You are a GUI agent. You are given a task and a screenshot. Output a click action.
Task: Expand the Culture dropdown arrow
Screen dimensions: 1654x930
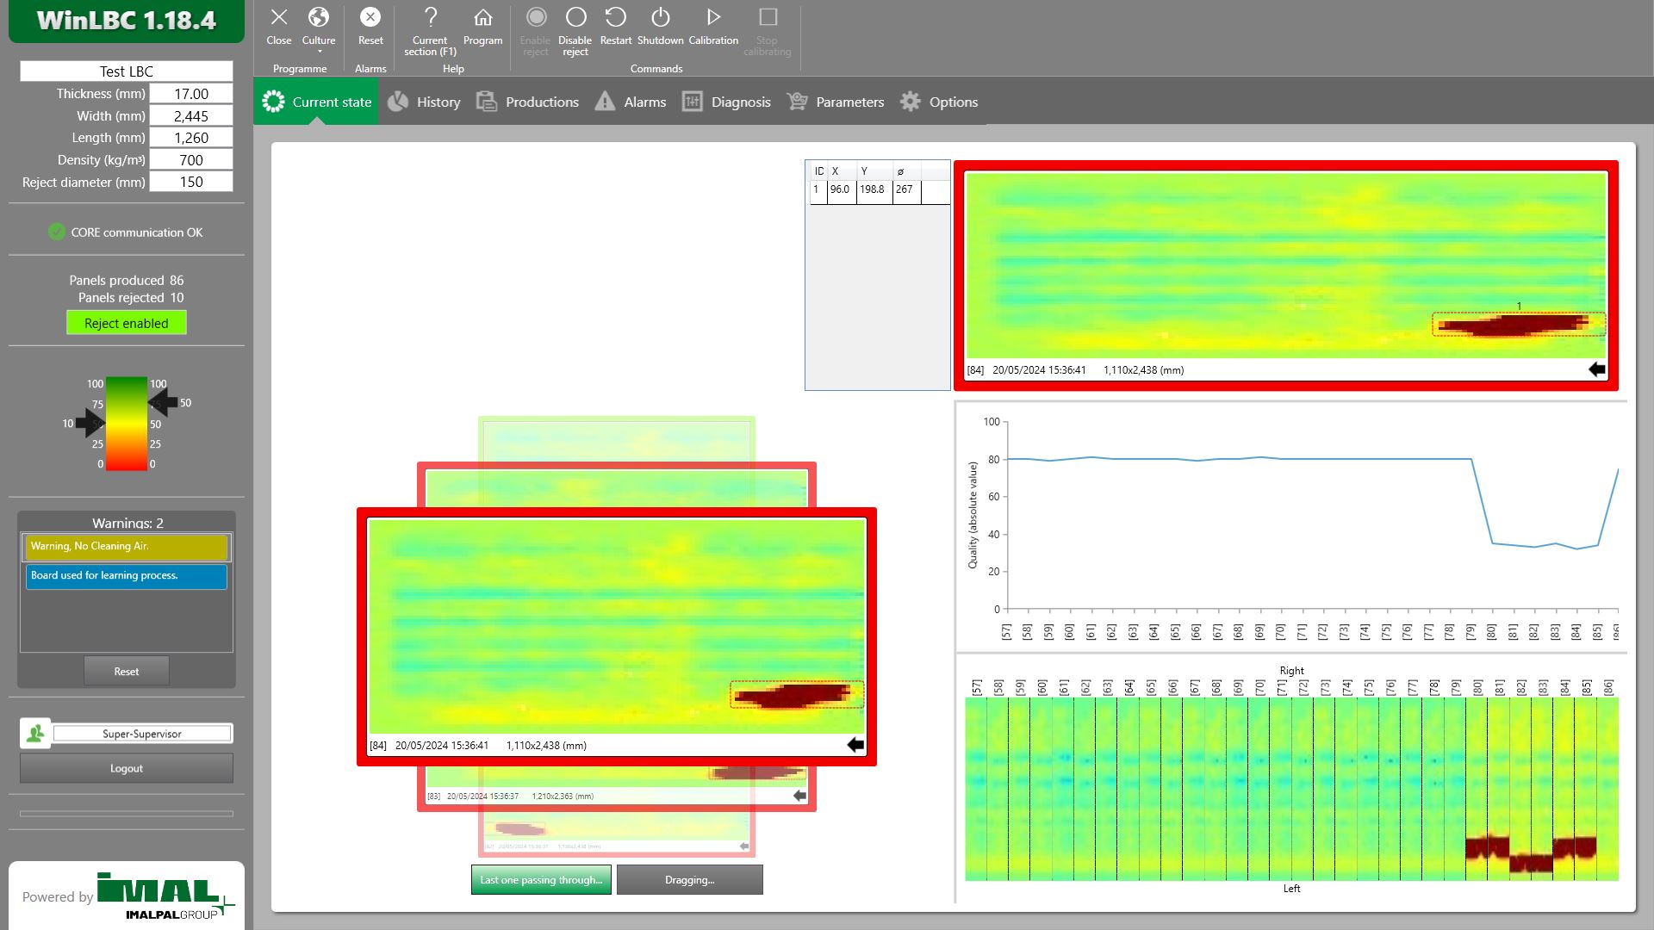(319, 53)
